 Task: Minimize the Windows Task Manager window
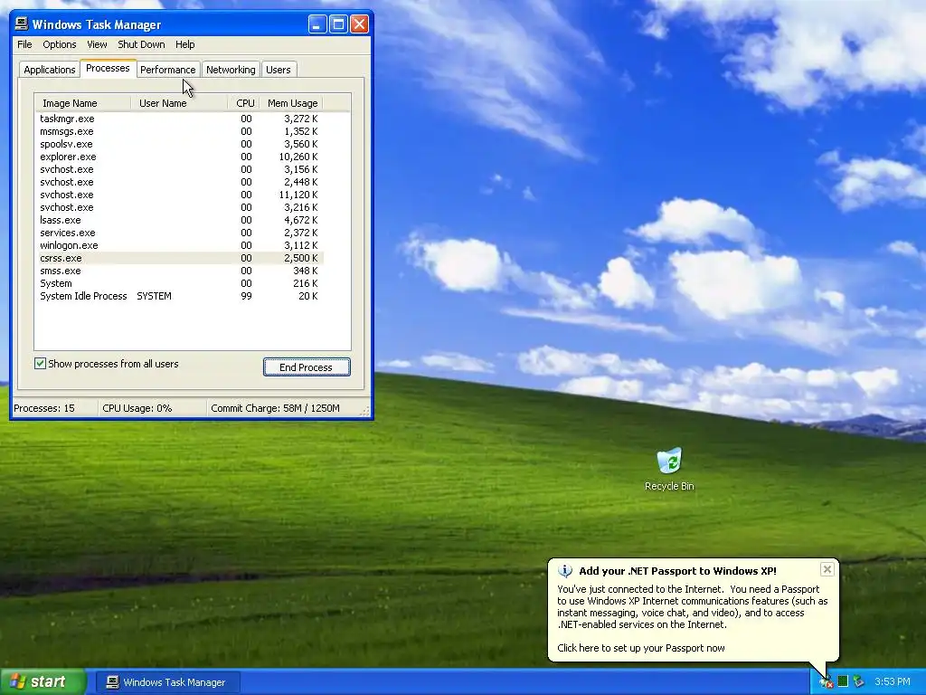click(317, 24)
